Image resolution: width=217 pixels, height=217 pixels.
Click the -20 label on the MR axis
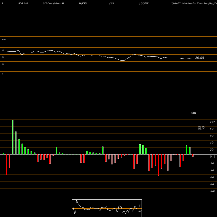212,164
